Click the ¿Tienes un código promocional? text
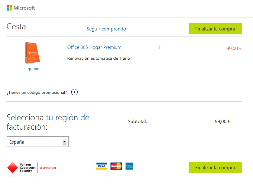The image size is (253, 187). (37, 92)
